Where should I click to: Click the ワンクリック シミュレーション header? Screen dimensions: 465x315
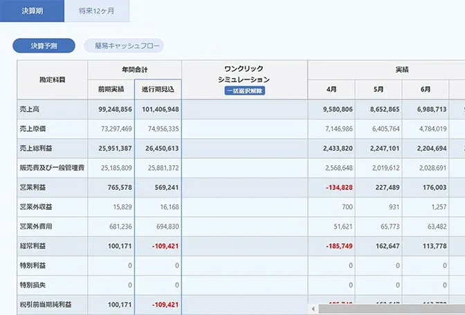[x=245, y=74]
